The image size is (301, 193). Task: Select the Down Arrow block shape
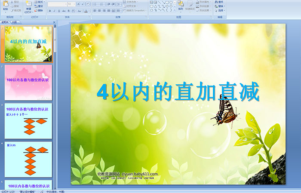tap(171, 6)
